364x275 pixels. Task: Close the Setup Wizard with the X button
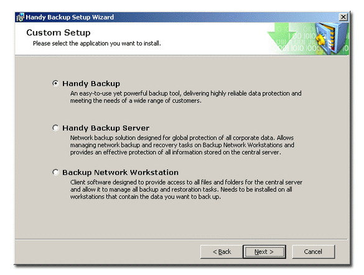[x=343, y=17]
